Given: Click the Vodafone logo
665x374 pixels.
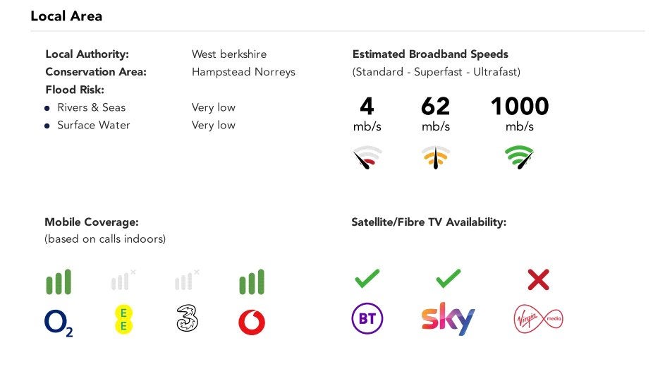Looking at the screenshot, I should 252,322.
